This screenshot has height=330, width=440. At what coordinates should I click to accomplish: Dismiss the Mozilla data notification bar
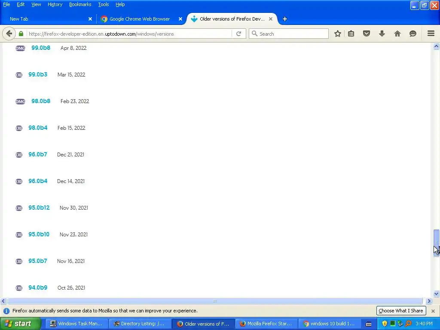(433, 311)
